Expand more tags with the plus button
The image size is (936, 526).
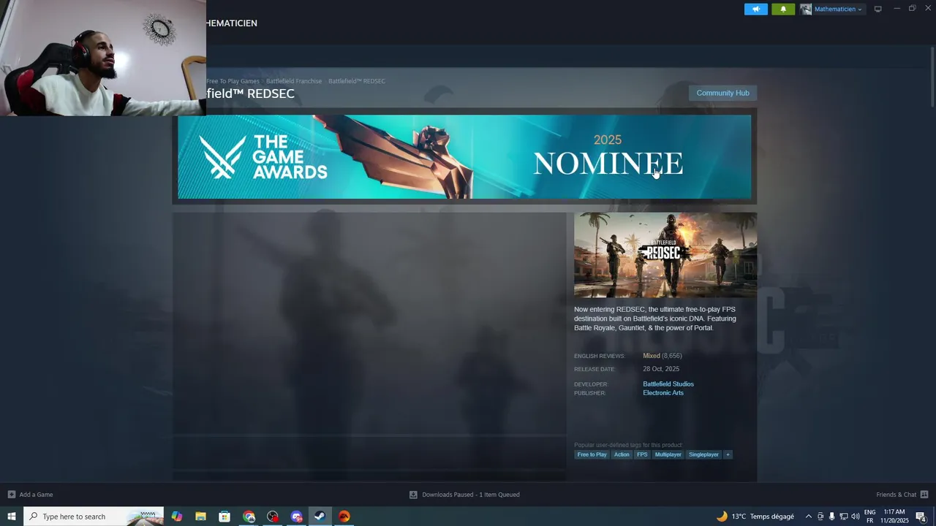pos(728,454)
